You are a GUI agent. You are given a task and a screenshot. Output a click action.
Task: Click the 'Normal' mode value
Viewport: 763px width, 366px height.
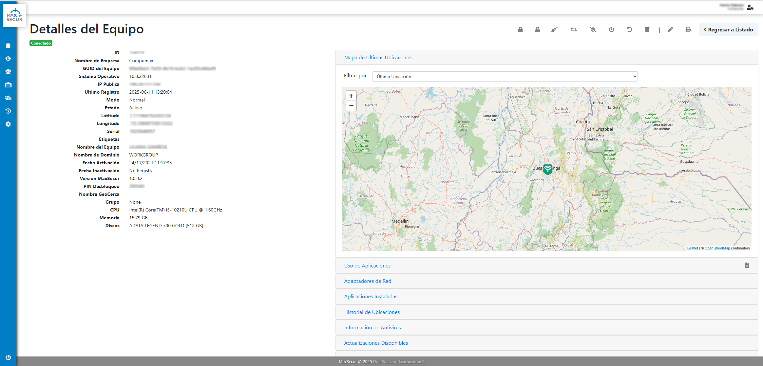[x=137, y=100]
